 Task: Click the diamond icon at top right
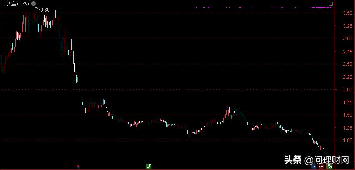(324, 3)
